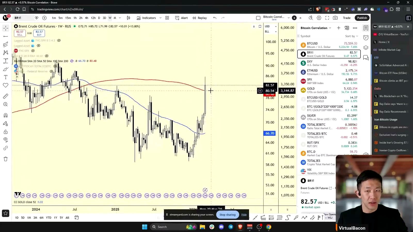The image size is (413, 232).
Task: Lock all drawing tools
Action: tap(6, 132)
